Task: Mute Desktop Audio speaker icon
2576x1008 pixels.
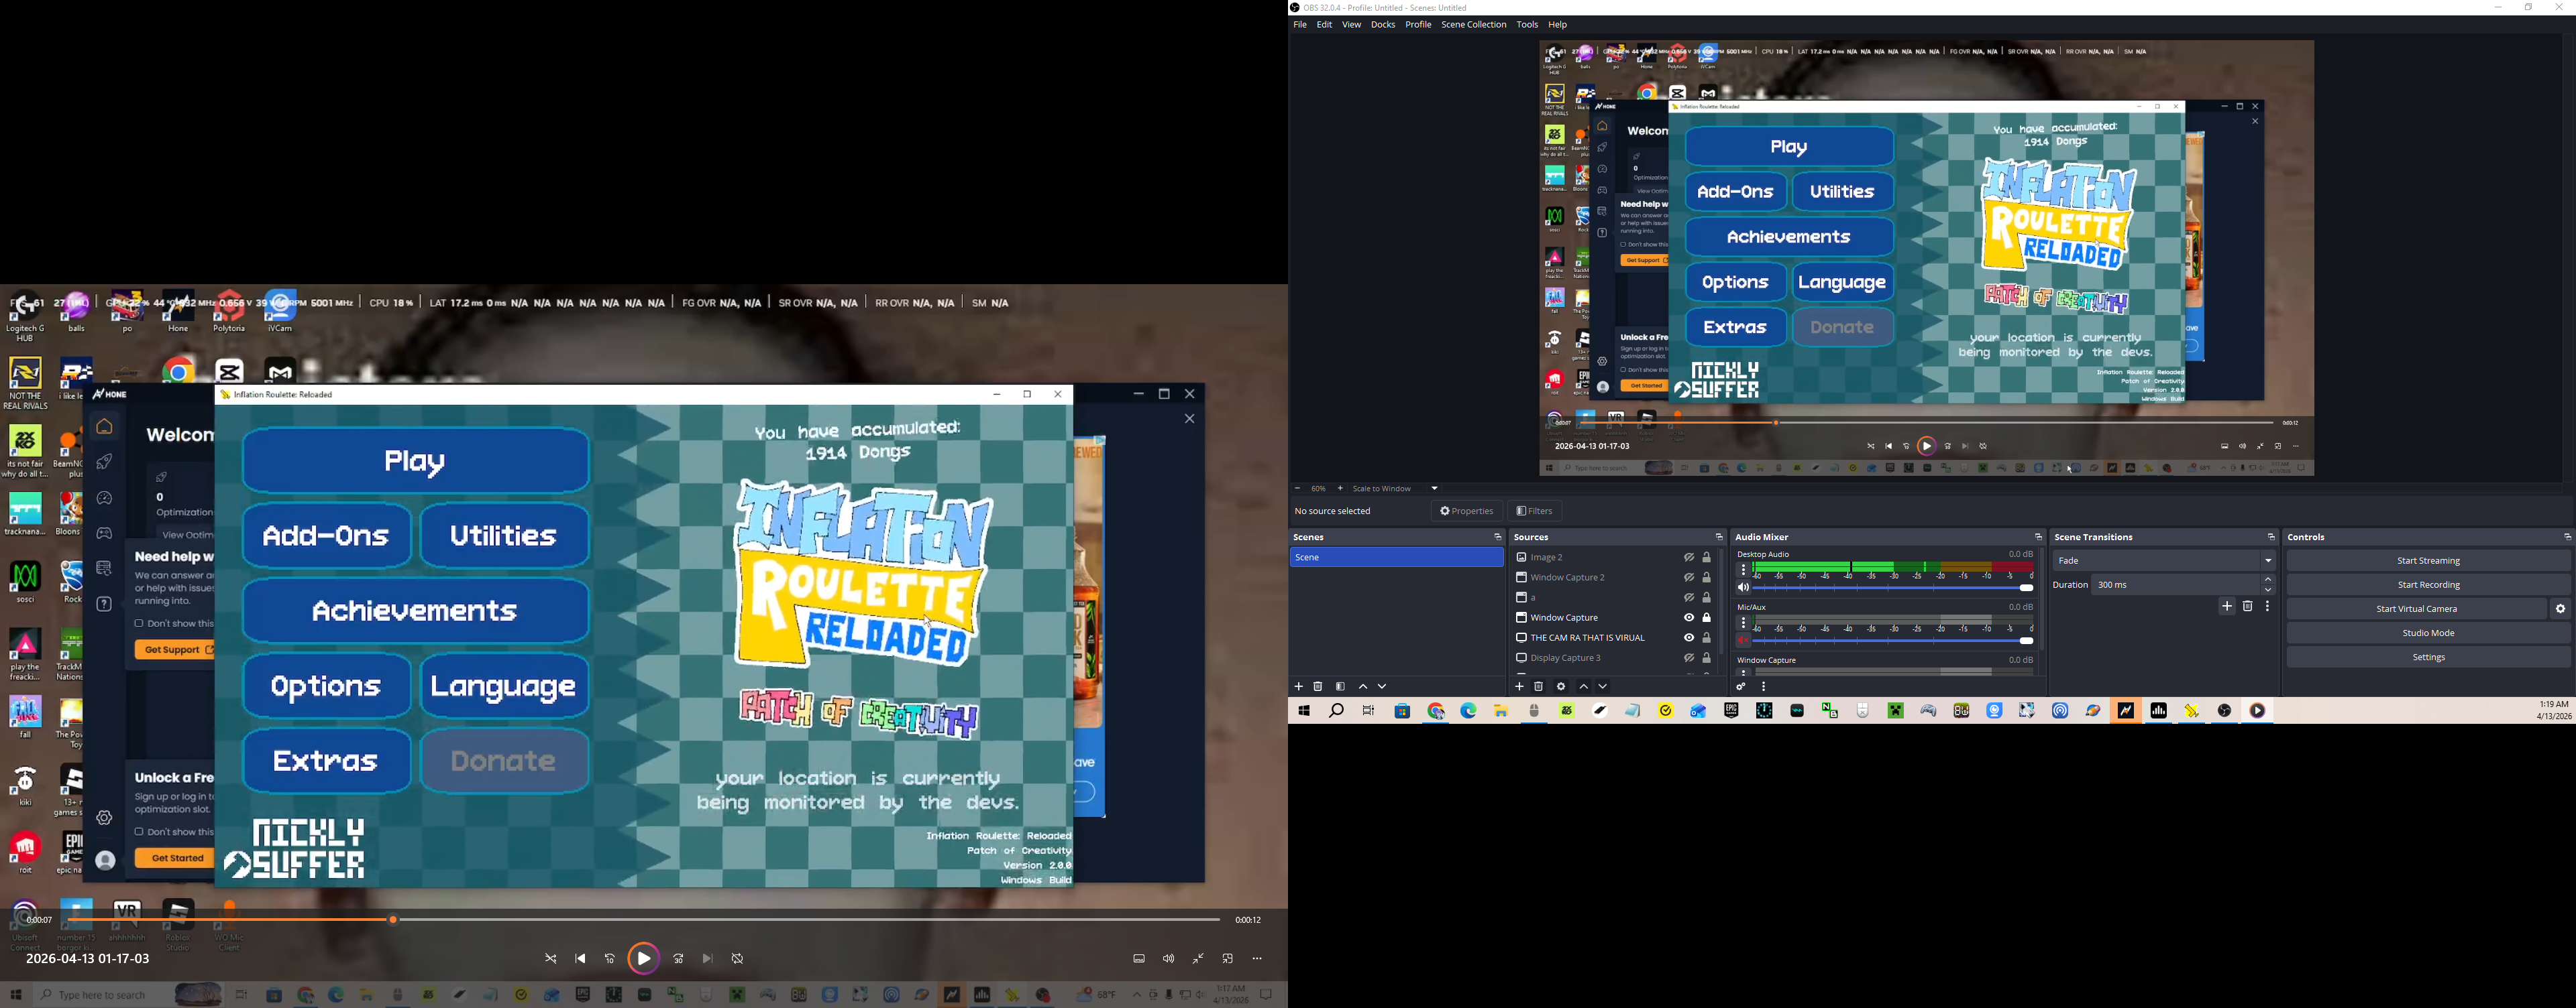Action: 1743,588
